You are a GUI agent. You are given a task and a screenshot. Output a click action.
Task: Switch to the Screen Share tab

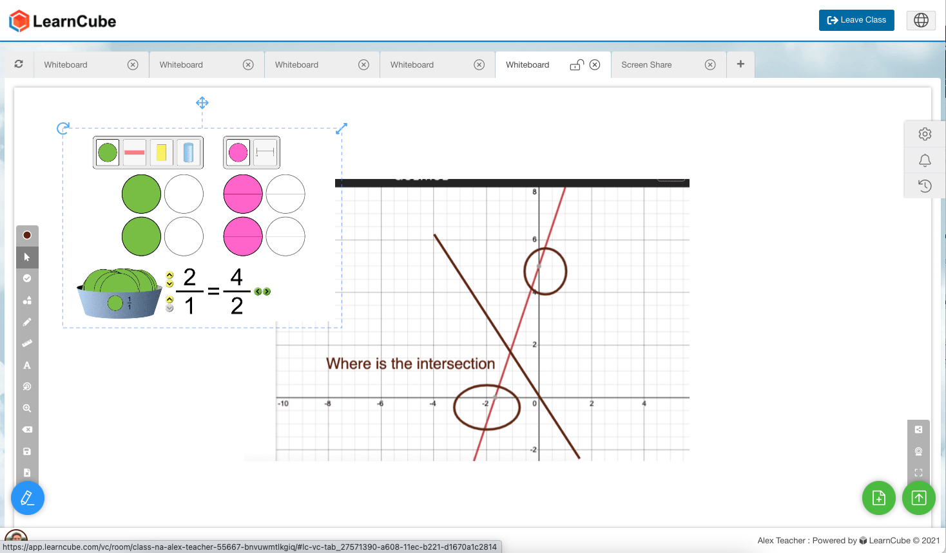point(646,65)
